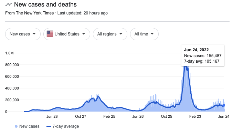Click the trend line icon beside the title

pos(9,4)
